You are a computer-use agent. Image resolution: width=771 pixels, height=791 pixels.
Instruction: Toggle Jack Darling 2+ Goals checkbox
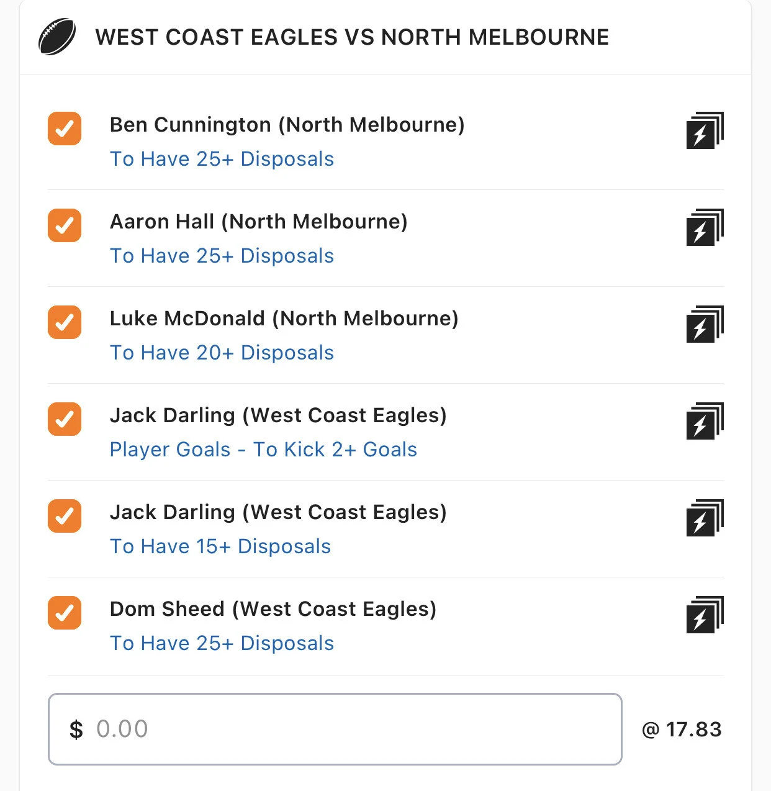tap(65, 419)
